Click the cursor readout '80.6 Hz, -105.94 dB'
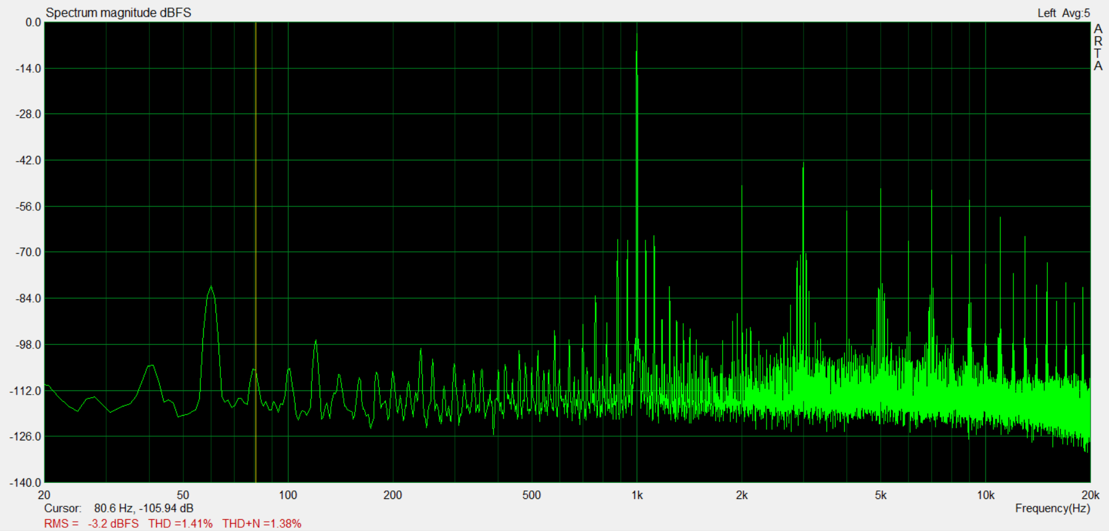Image resolution: width=1109 pixels, height=531 pixels. click(144, 508)
